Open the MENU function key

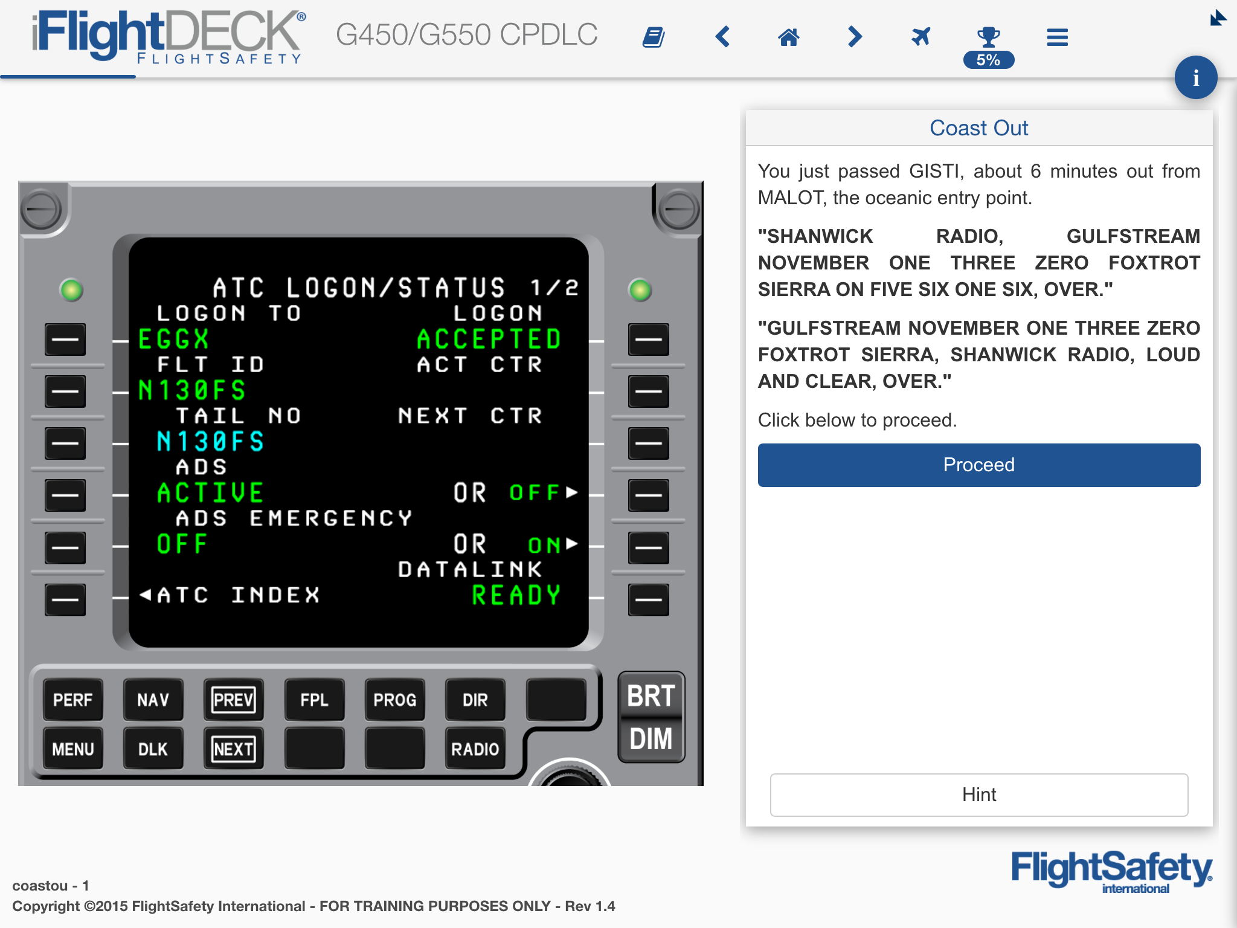click(72, 749)
